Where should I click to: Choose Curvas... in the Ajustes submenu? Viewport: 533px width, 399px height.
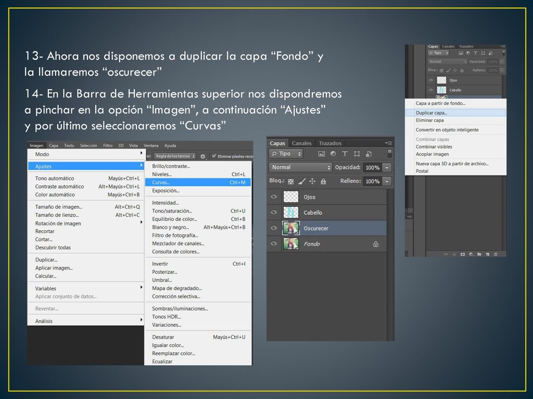pos(198,182)
